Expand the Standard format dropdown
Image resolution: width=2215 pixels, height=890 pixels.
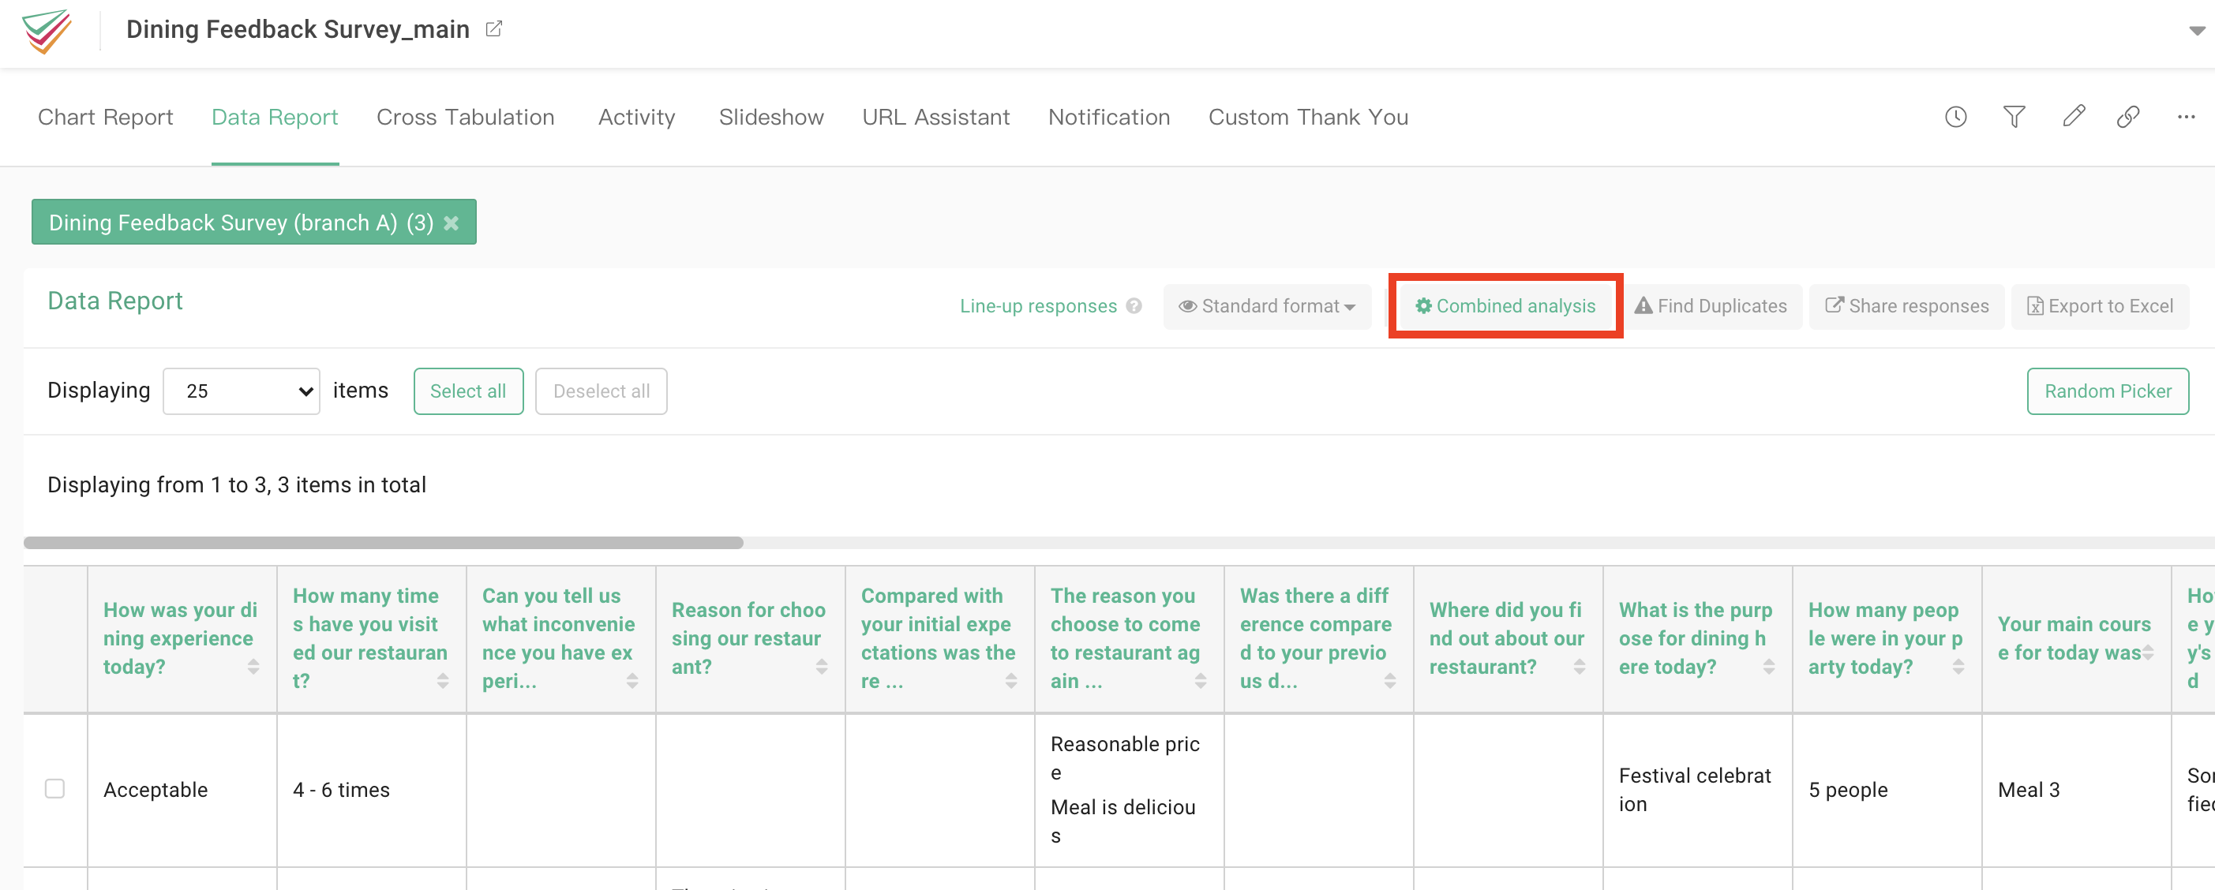point(1267,307)
